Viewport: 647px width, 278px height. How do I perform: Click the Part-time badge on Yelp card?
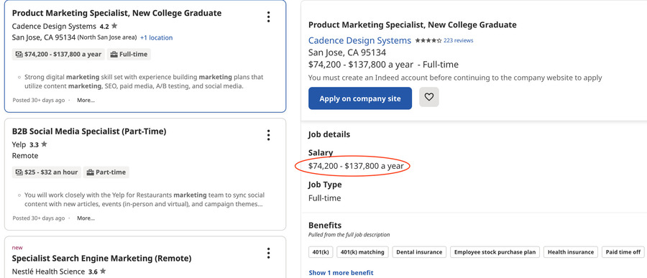pyautogui.click(x=106, y=172)
